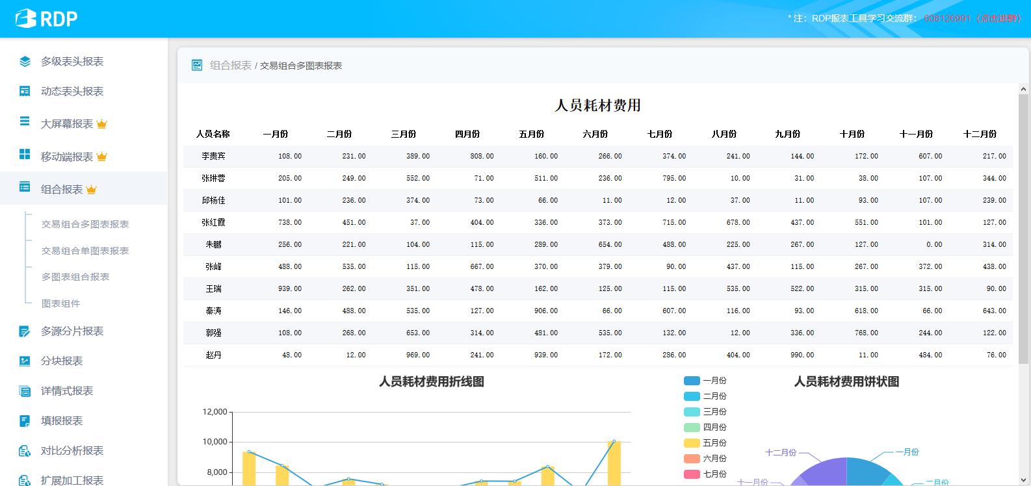Toggle the 六月份 pie legend swatch
Viewport: 1031px width, 486px height.
[x=692, y=459]
